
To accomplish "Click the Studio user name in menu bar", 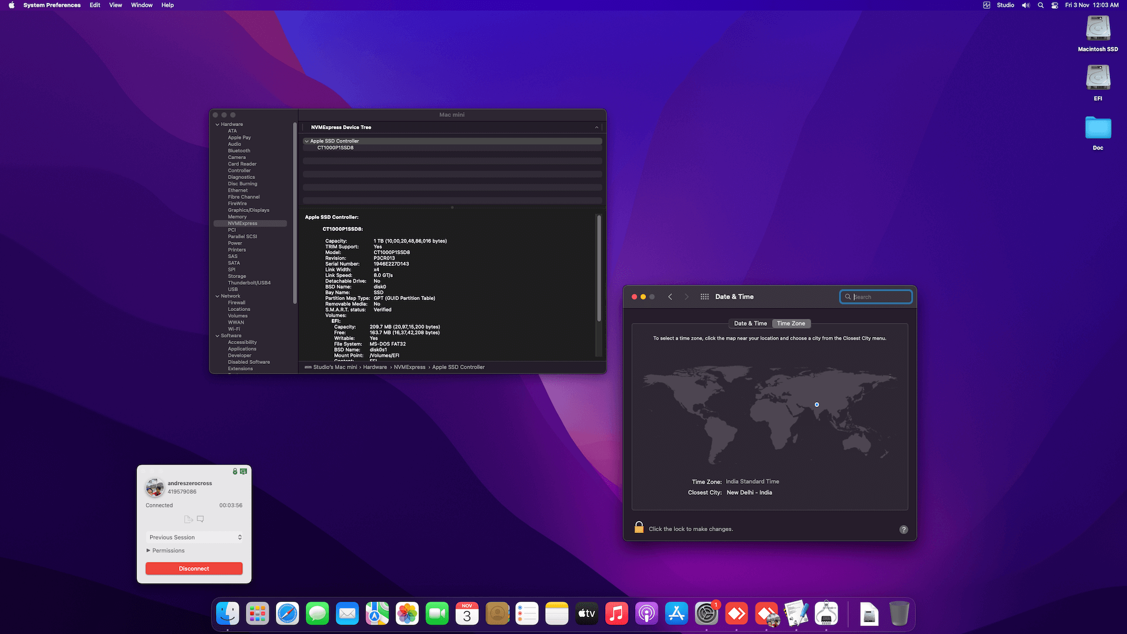I will coord(1005,5).
